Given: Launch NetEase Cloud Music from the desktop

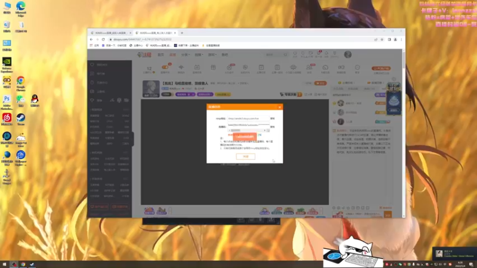Looking at the screenshot, I should click(x=7, y=119).
